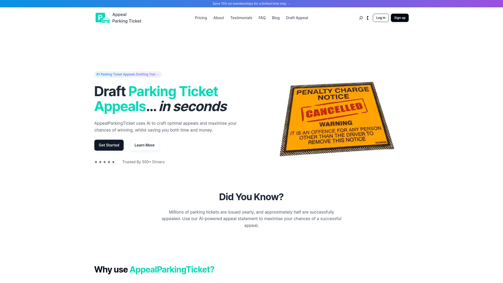Click the Testimonials navigation item
This screenshot has width=503, height=283.
point(241,18)
